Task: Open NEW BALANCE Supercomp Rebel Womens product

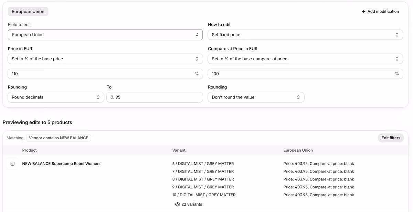Action: 62,164
